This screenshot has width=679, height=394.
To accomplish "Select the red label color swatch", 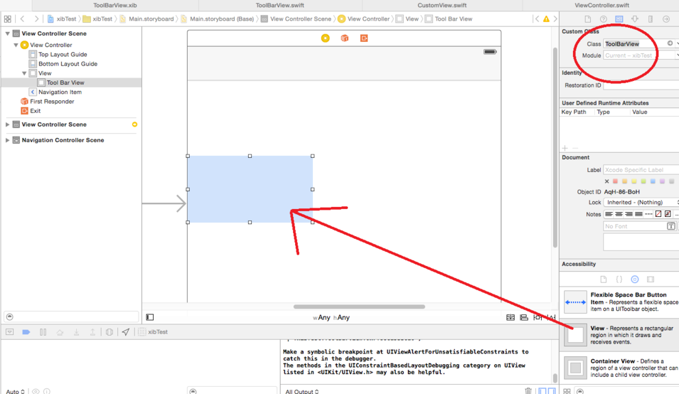I will 615,181.
